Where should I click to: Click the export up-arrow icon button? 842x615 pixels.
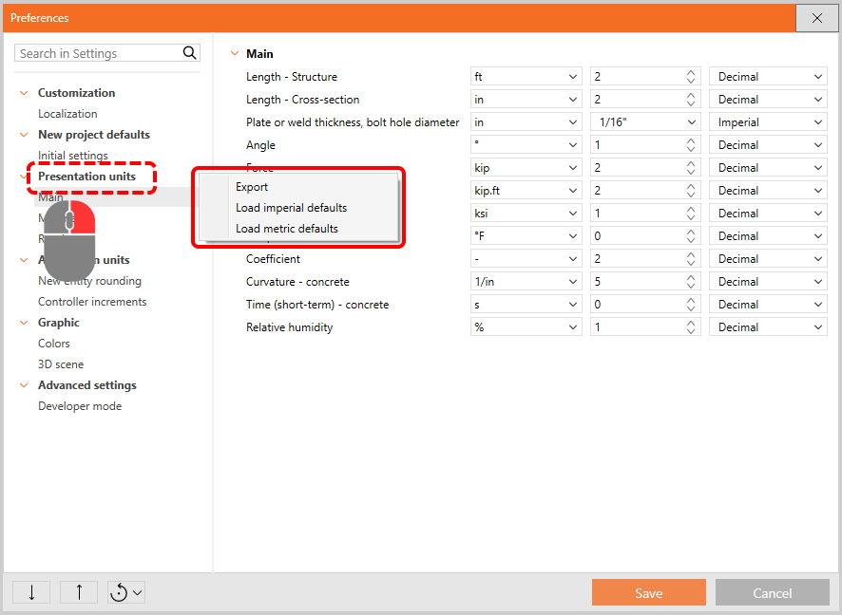pyautogui.click(x=79, y=592)
